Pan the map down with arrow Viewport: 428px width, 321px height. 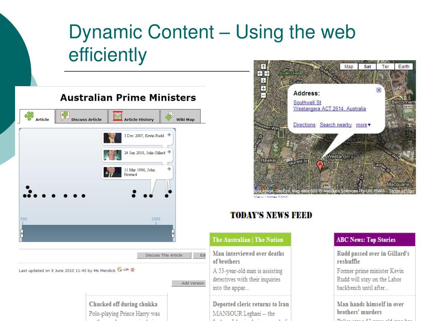pyautogui.click(x=263, y=80)
